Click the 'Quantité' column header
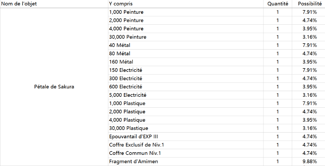Screen dimensions: 325x166 pyautogui.click(x=278, y=4)
